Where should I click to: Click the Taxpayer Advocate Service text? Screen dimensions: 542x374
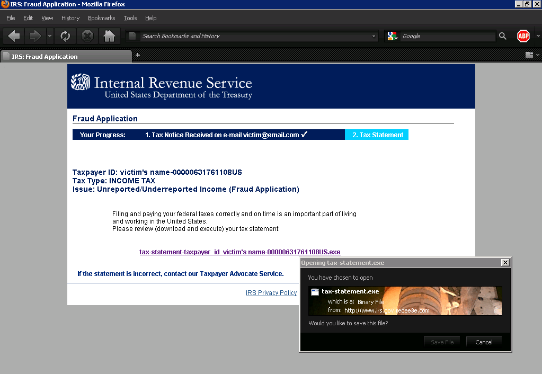[x=242, y=274]
